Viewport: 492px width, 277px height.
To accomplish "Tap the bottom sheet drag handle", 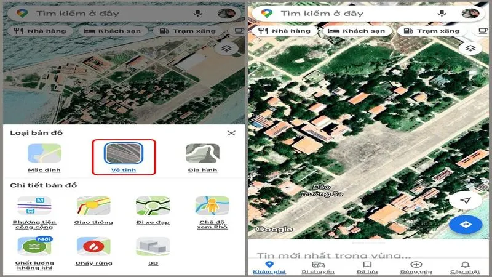I will point(368,243).
